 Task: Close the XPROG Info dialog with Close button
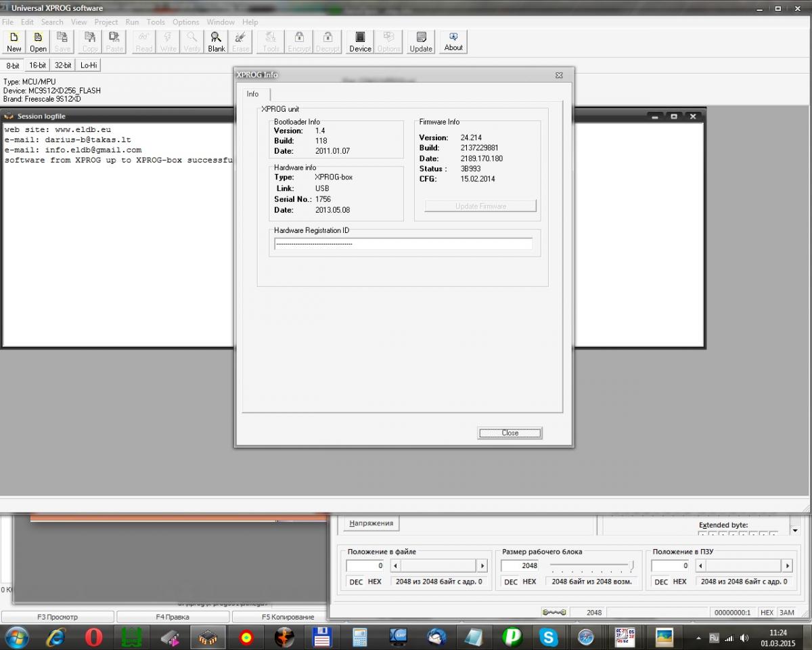coord(510,433)
